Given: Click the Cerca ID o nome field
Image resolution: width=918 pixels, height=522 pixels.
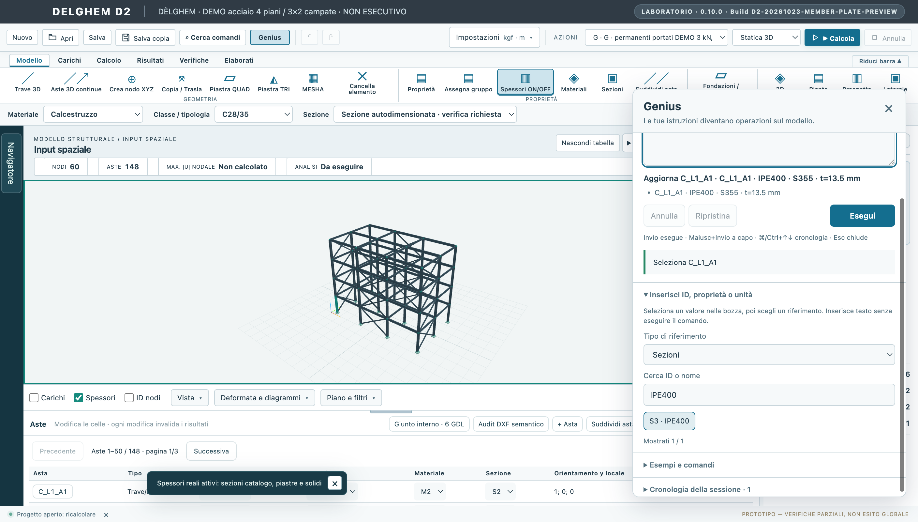Looking at the screenshot, I should (769, 395).
